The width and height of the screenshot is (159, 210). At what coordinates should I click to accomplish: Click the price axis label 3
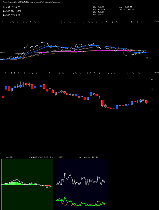tap(152, 110)
